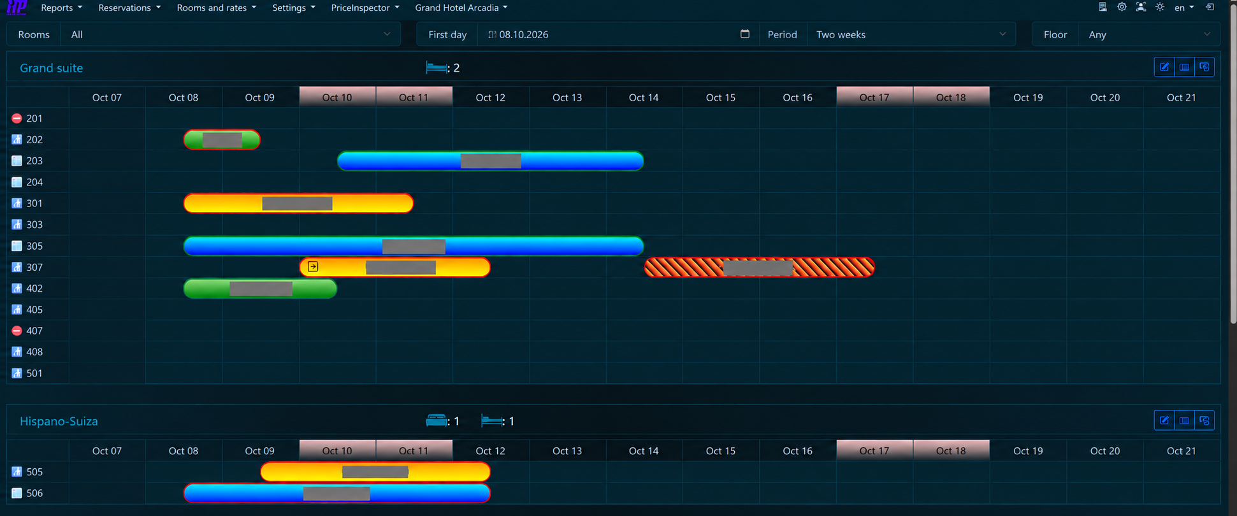The image size is (1237, 516).
Task: Select the striped red reservation bar in room 307
Action: pos(759,267)
